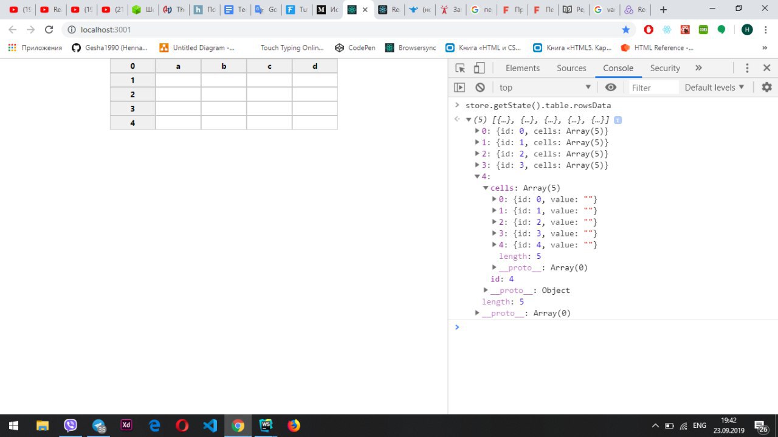Open the live expression eye icon
The image size is (778, 437).
pos(611,88)
